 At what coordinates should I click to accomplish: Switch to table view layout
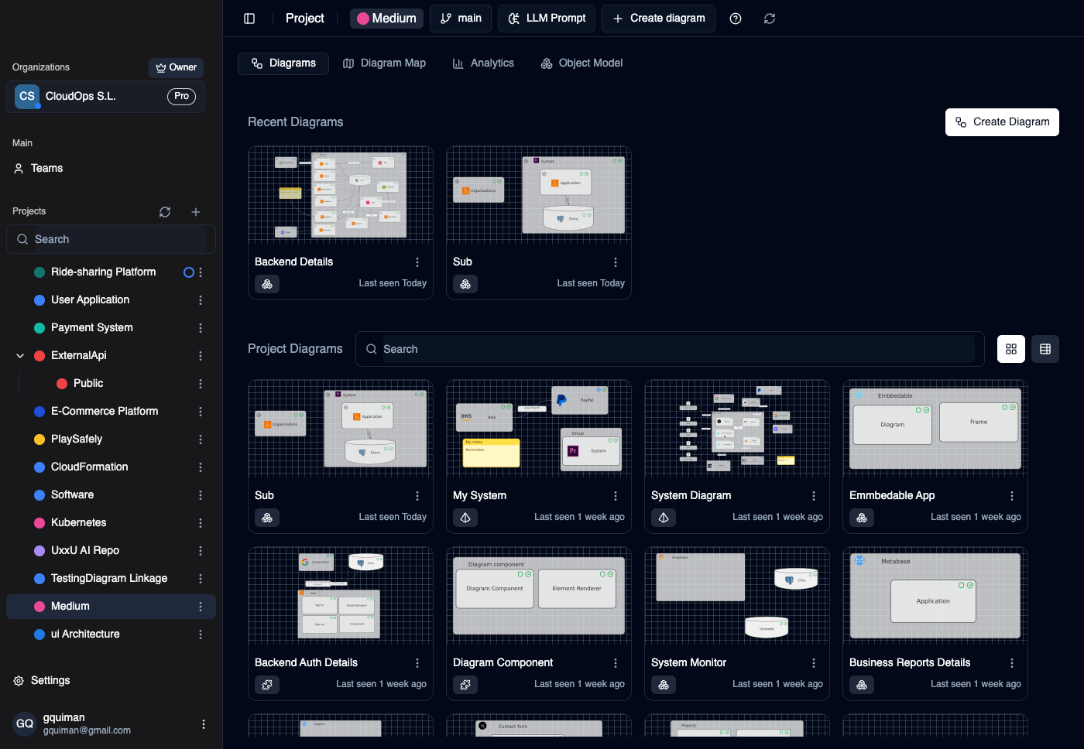(1045, 349)
